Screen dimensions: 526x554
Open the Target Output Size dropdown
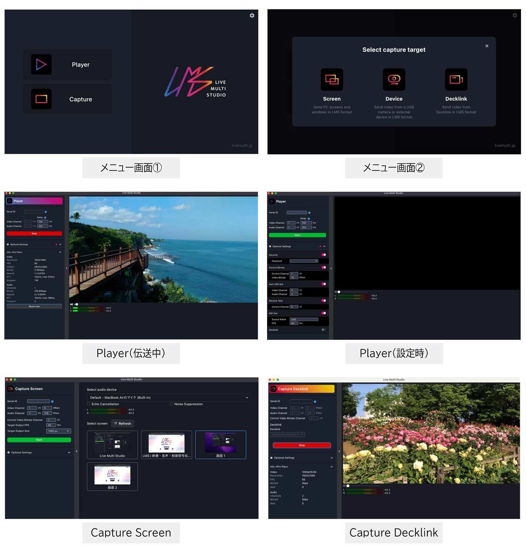[58, 431]
